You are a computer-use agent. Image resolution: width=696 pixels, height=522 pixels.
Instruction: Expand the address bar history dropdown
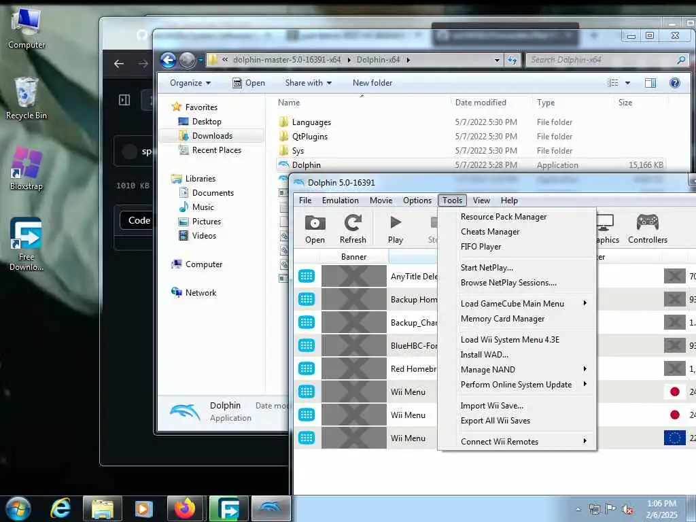(x=497, y=60)
